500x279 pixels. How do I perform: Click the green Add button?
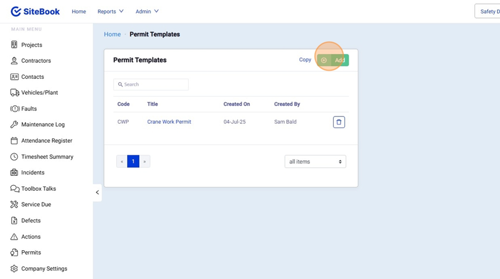[x=334, y=60]
